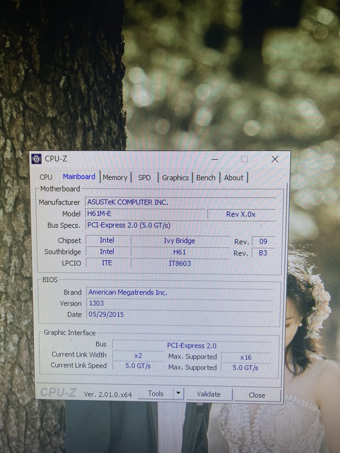
Task: Show the About tab
Action: (234, 178)
